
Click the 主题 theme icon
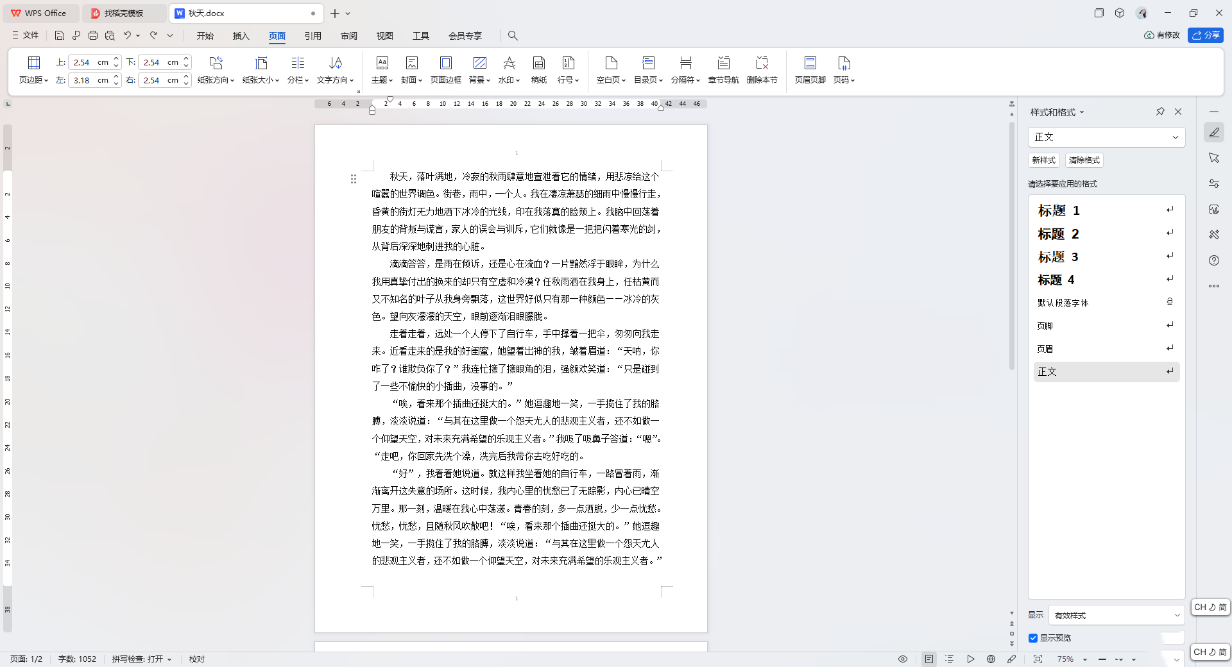(x=382, y=63)
